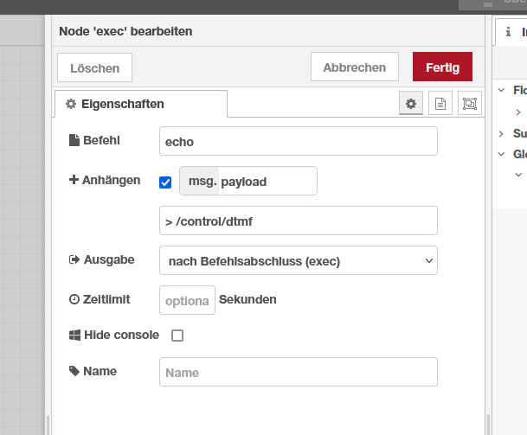Expand the Su... section in sidebar
527x435 pixels.
coord(502,133)
